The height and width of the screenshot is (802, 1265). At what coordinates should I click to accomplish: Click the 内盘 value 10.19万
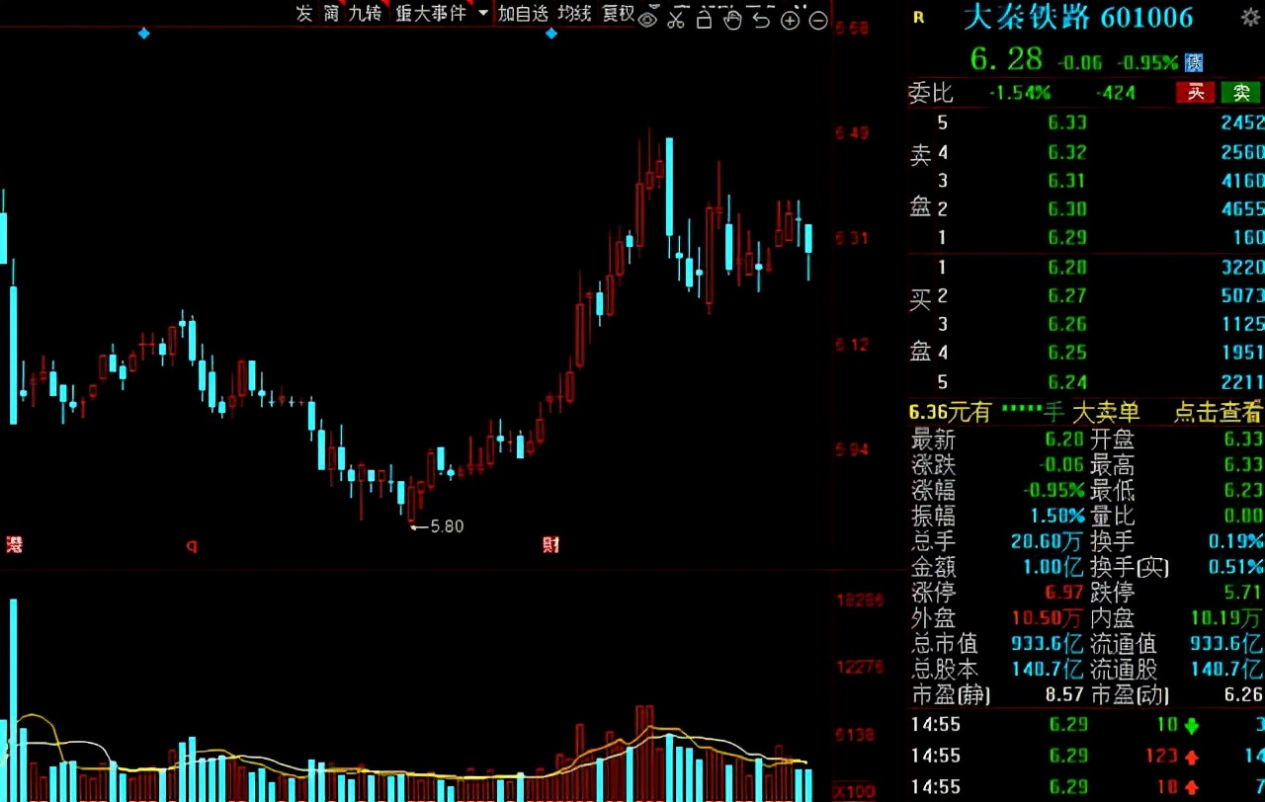[x=1226, y=618]
